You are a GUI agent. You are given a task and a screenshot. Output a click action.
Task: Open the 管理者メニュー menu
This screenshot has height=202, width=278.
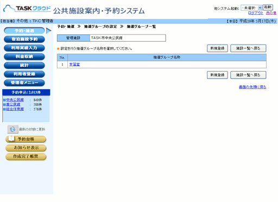coord(24,83)
